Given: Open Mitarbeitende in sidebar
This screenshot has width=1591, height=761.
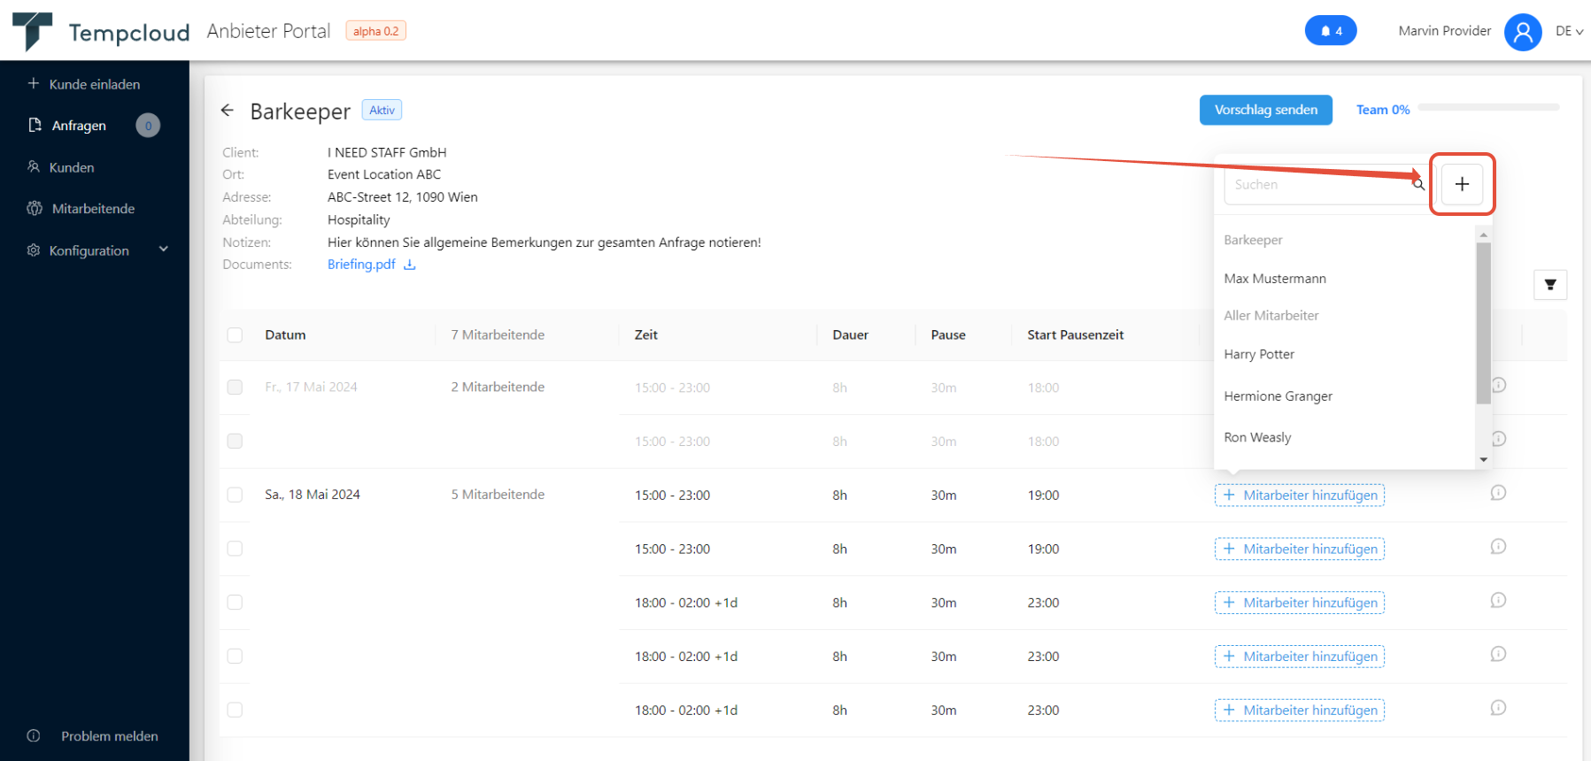Looking at the screenshot, I should [94, 209].
